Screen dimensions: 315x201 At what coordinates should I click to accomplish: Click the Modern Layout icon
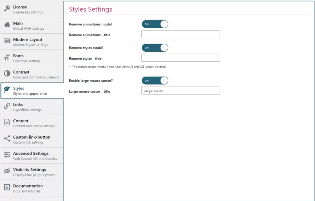[7, 40]
